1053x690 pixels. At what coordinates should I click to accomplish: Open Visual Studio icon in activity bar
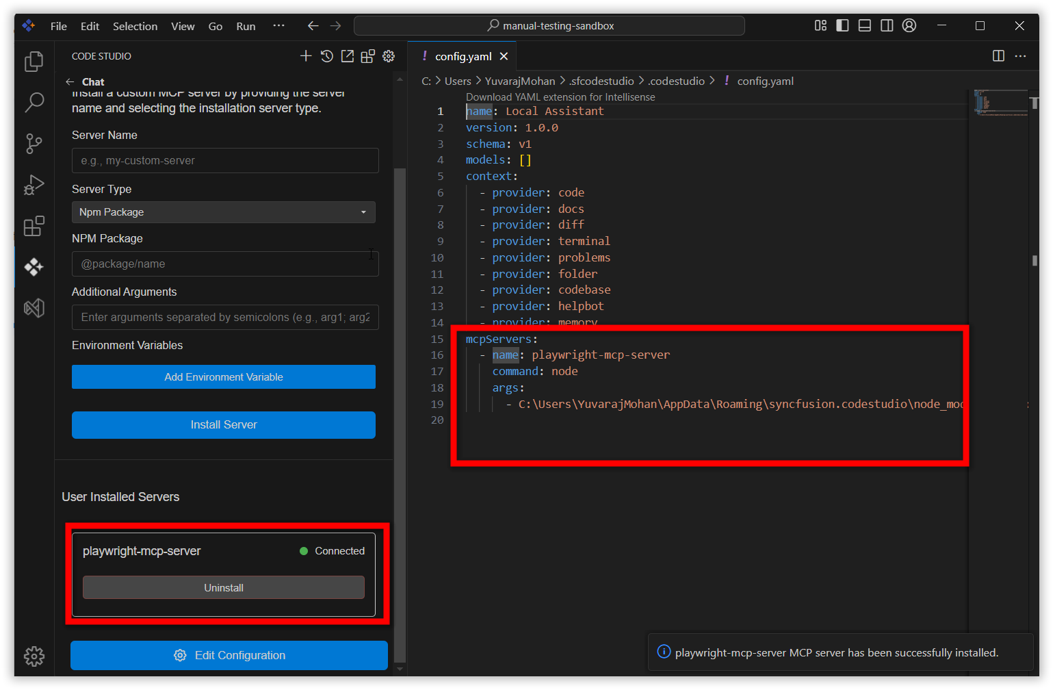[34, 308]
